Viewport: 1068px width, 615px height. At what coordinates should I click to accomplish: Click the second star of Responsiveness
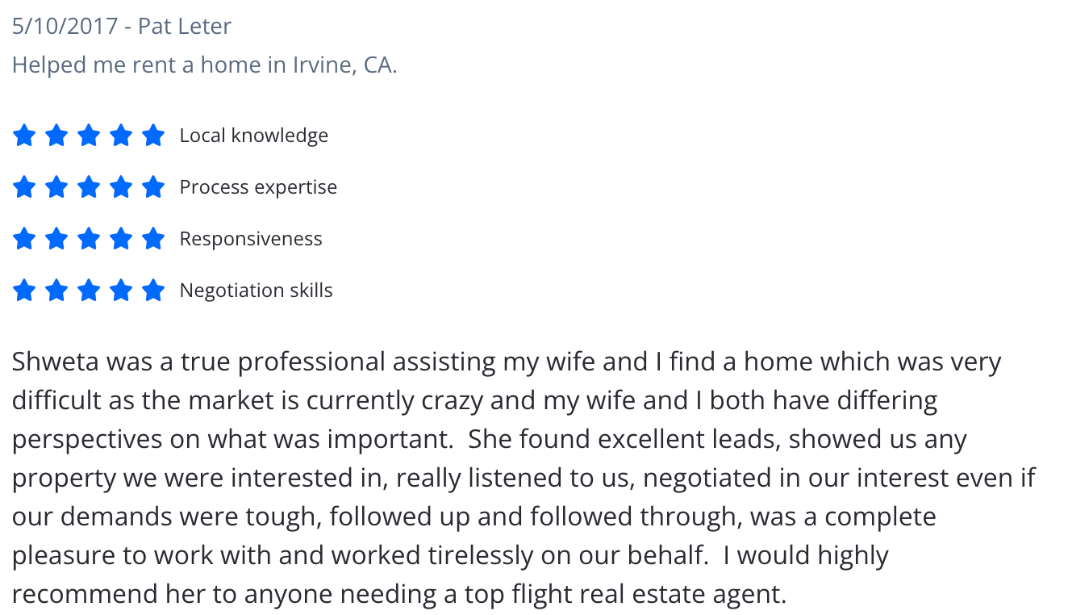56,239
